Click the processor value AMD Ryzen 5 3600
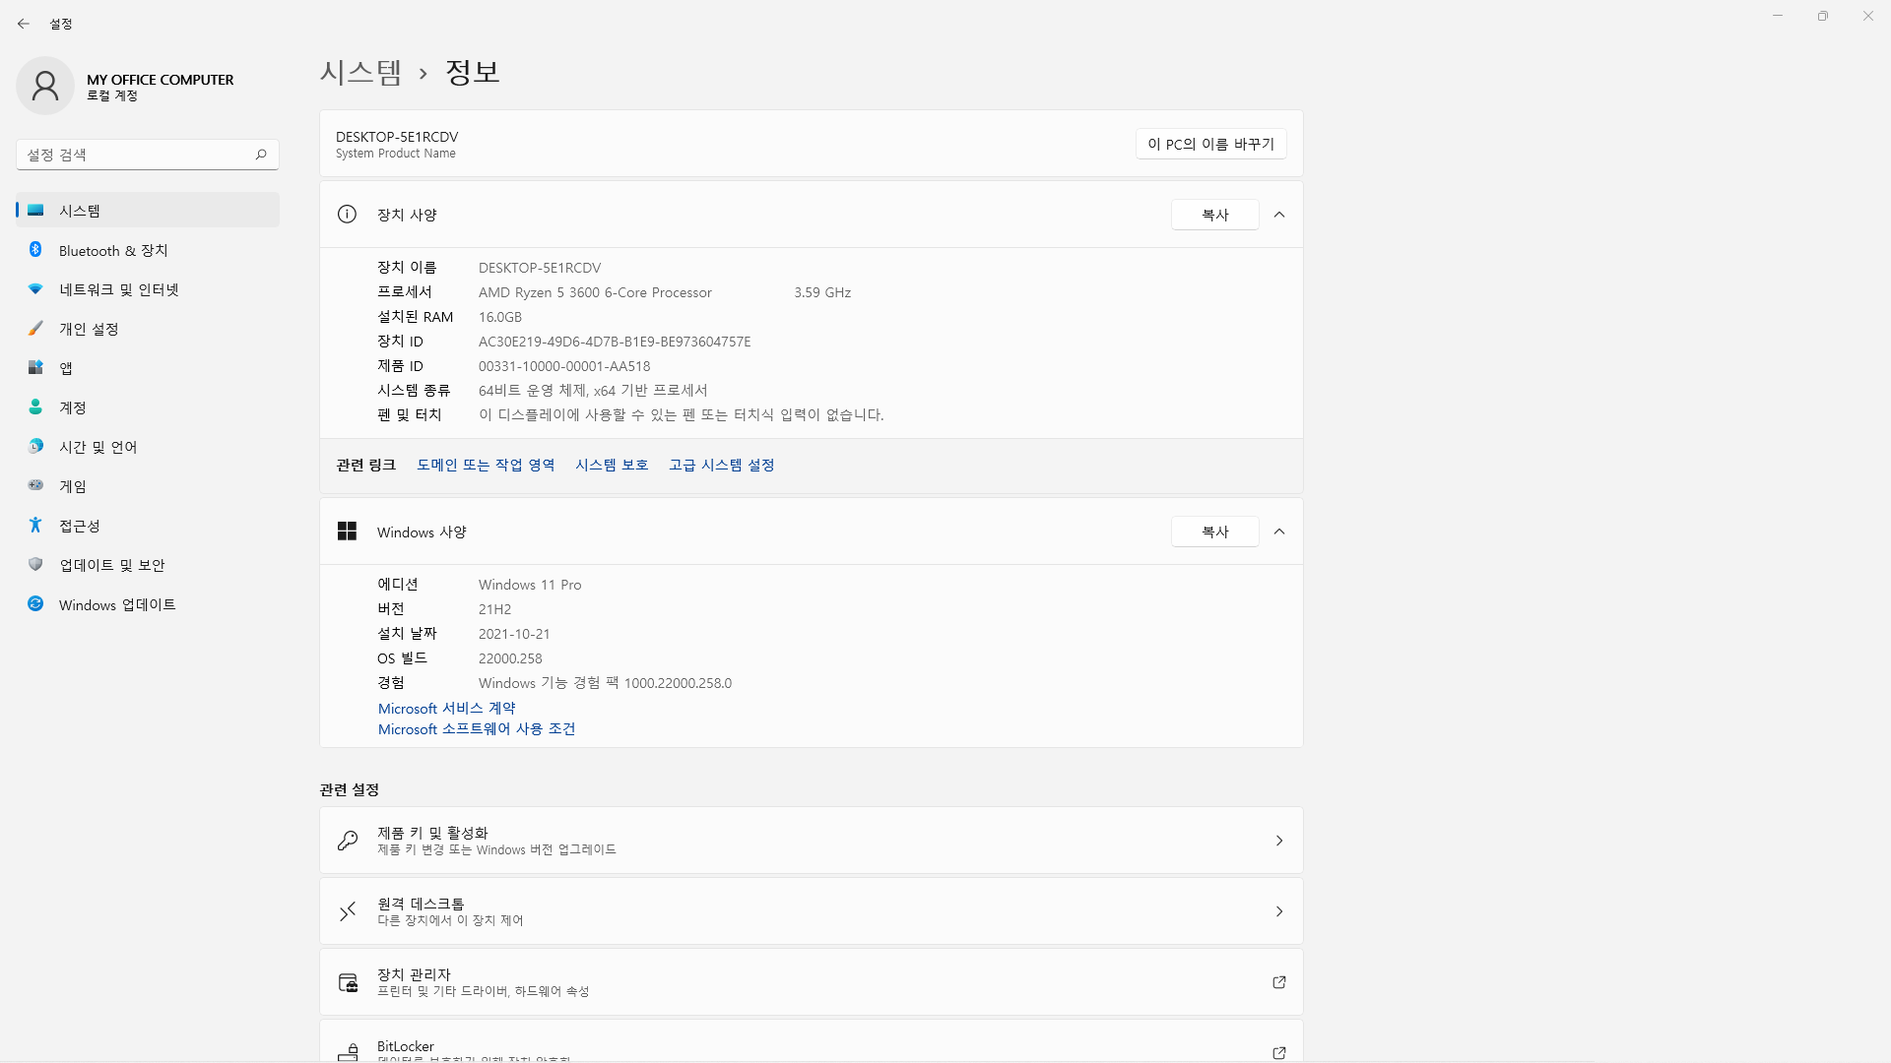 tap(595, 292)
